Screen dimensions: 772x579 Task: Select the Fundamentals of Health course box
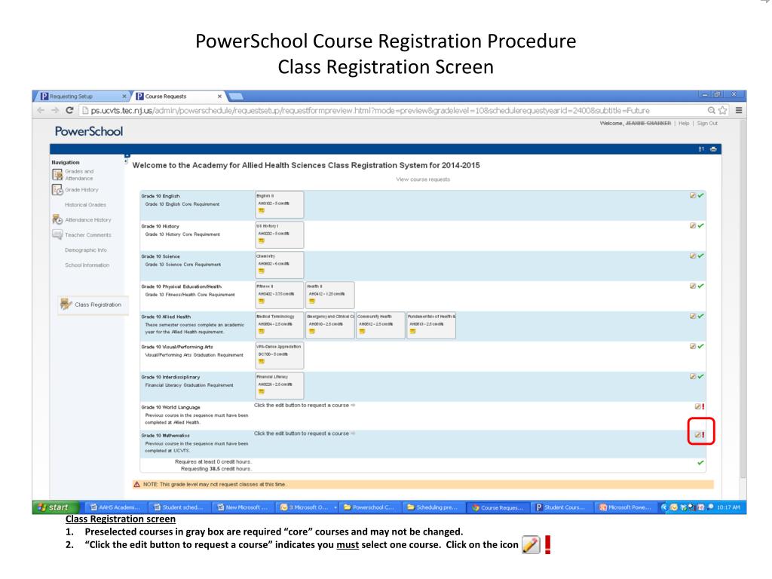(x=430, y=325)
